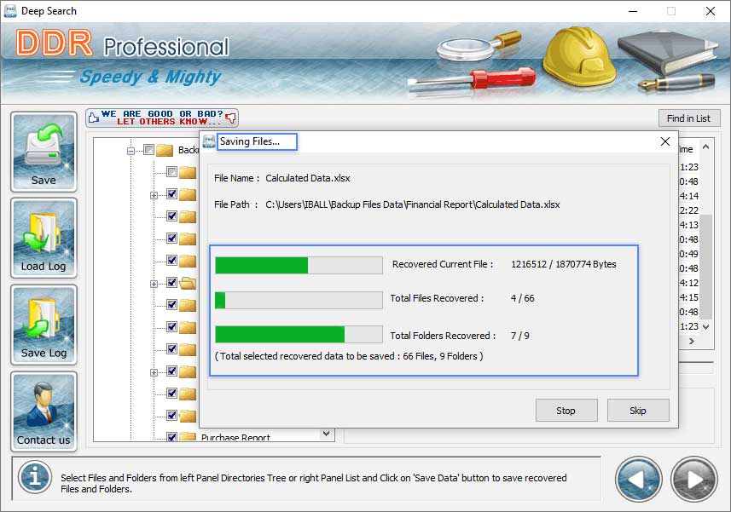The height and width of the screenshot is (512, 731).
Task: Go back with the left arrow button
Action: point(638,479)
